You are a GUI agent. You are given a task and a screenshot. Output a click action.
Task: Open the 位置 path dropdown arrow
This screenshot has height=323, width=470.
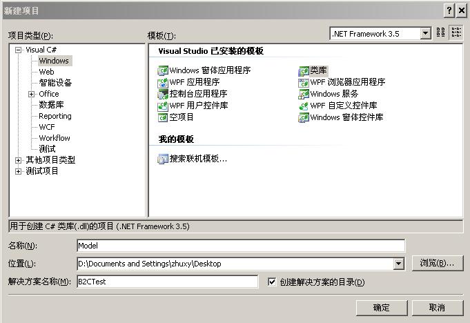coord(398,264)
